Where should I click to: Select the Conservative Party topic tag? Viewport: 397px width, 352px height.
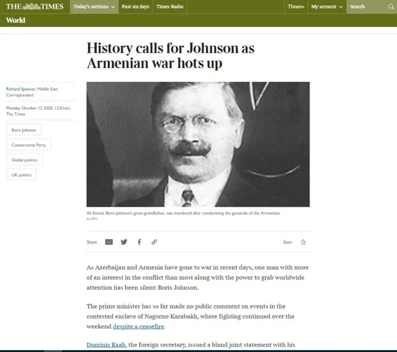pos(29,144)
